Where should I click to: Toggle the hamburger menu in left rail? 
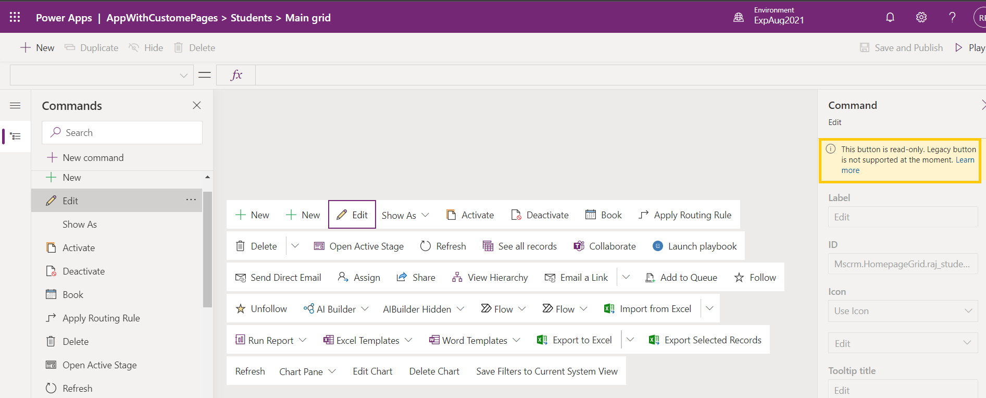15,106
